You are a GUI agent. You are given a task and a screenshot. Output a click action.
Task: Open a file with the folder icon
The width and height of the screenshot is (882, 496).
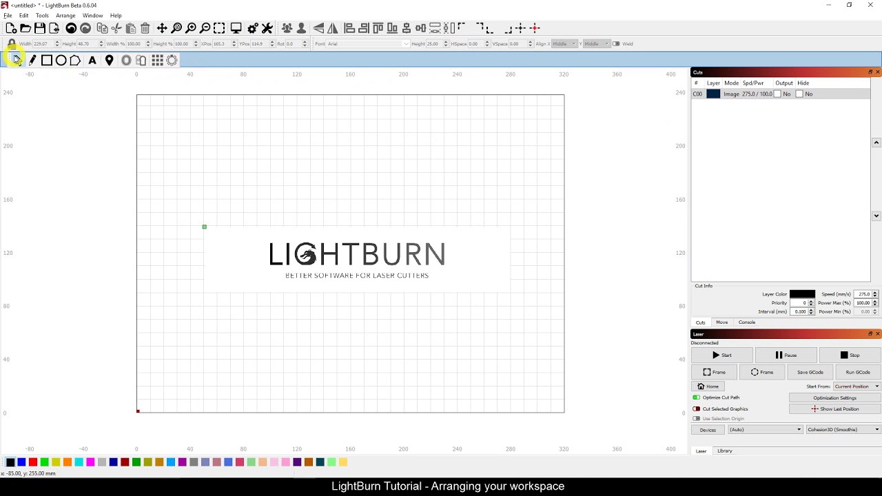tap(25, 28)
